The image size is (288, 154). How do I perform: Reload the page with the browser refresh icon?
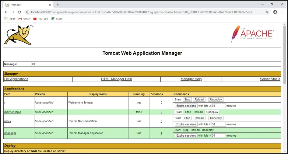[x=19, y=12]
